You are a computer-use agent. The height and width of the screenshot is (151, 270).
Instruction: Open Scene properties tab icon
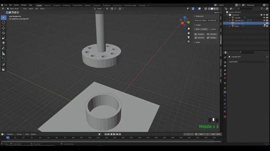point(225,74)
